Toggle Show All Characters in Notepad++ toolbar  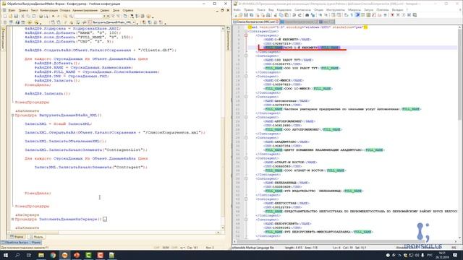click(x=352, y=14)
